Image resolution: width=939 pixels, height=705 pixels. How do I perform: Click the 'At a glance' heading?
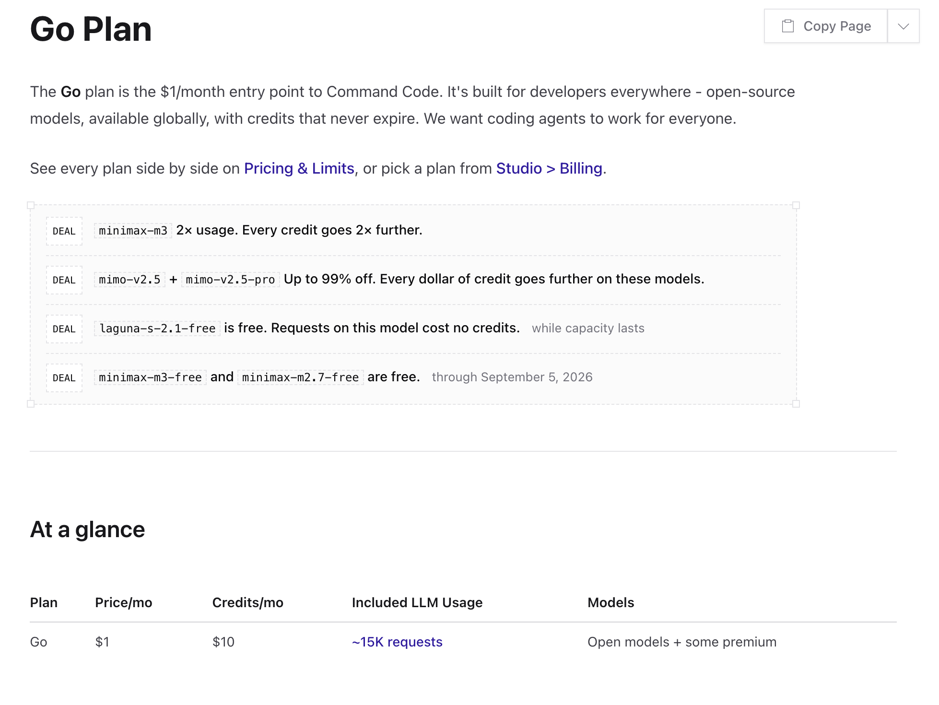click(87, 529)
